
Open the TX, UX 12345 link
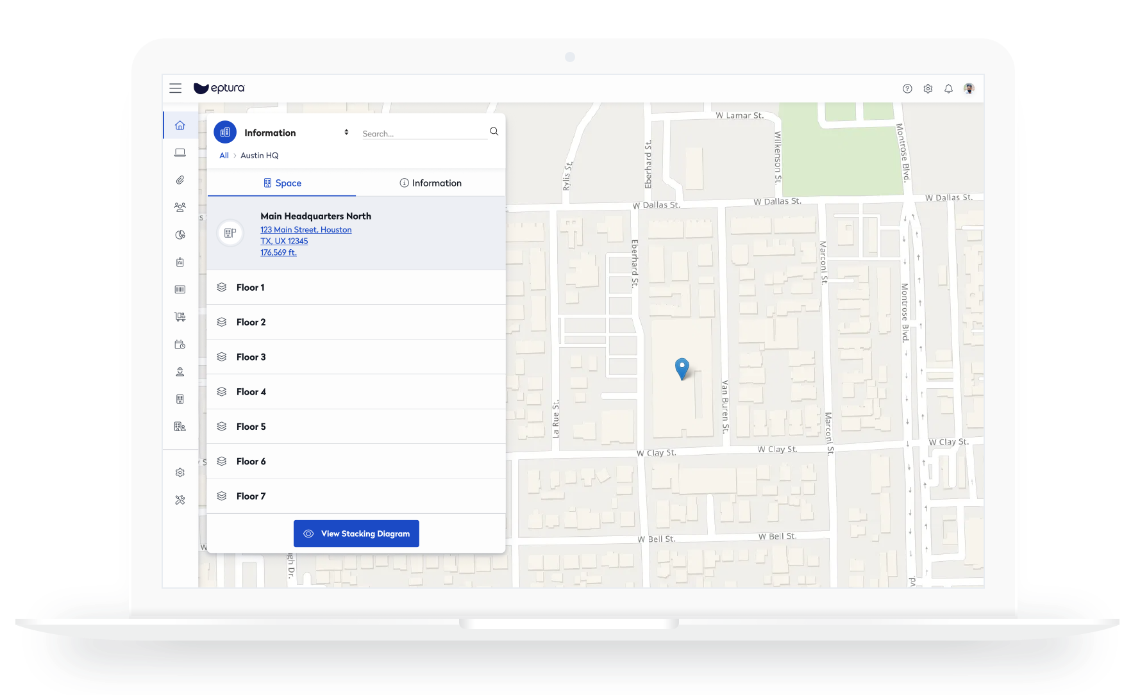coord(284,241)
